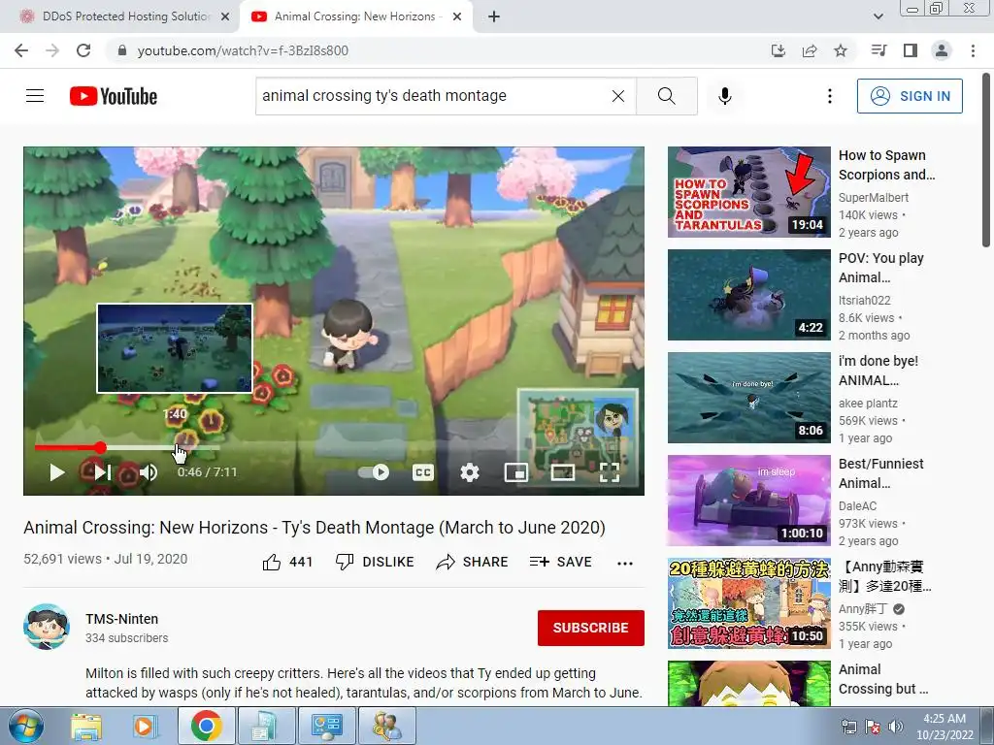Click the Action Center flag tray icon
This screenshot has height=745, width=994.
[x=873, y=727]
